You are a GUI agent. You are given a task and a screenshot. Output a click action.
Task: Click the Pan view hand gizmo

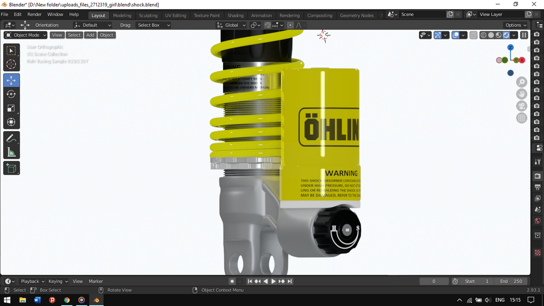[521, 94]
